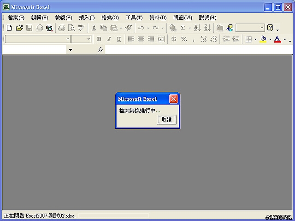Open the 資料(D) menu

click(158, 17)
